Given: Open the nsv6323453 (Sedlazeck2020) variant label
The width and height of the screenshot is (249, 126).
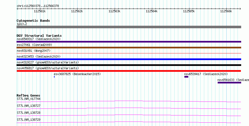Looking at the screenshot, I should [39, 56].
